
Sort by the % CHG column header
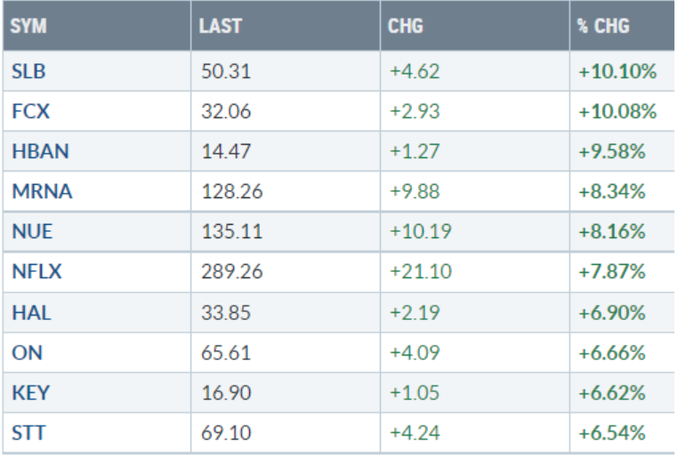point(603,26)
